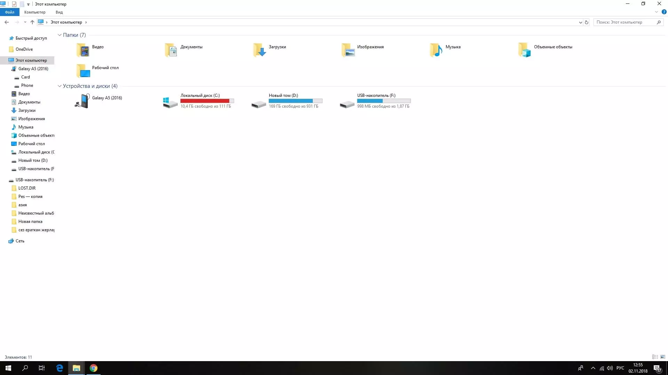
Task: Open the Вид ribbon tab
Action: point(59,12)
